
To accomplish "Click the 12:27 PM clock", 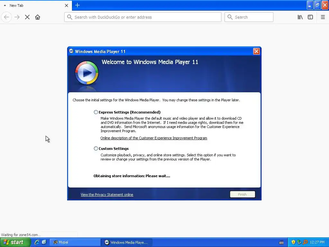I will click(x=317, y=242).
